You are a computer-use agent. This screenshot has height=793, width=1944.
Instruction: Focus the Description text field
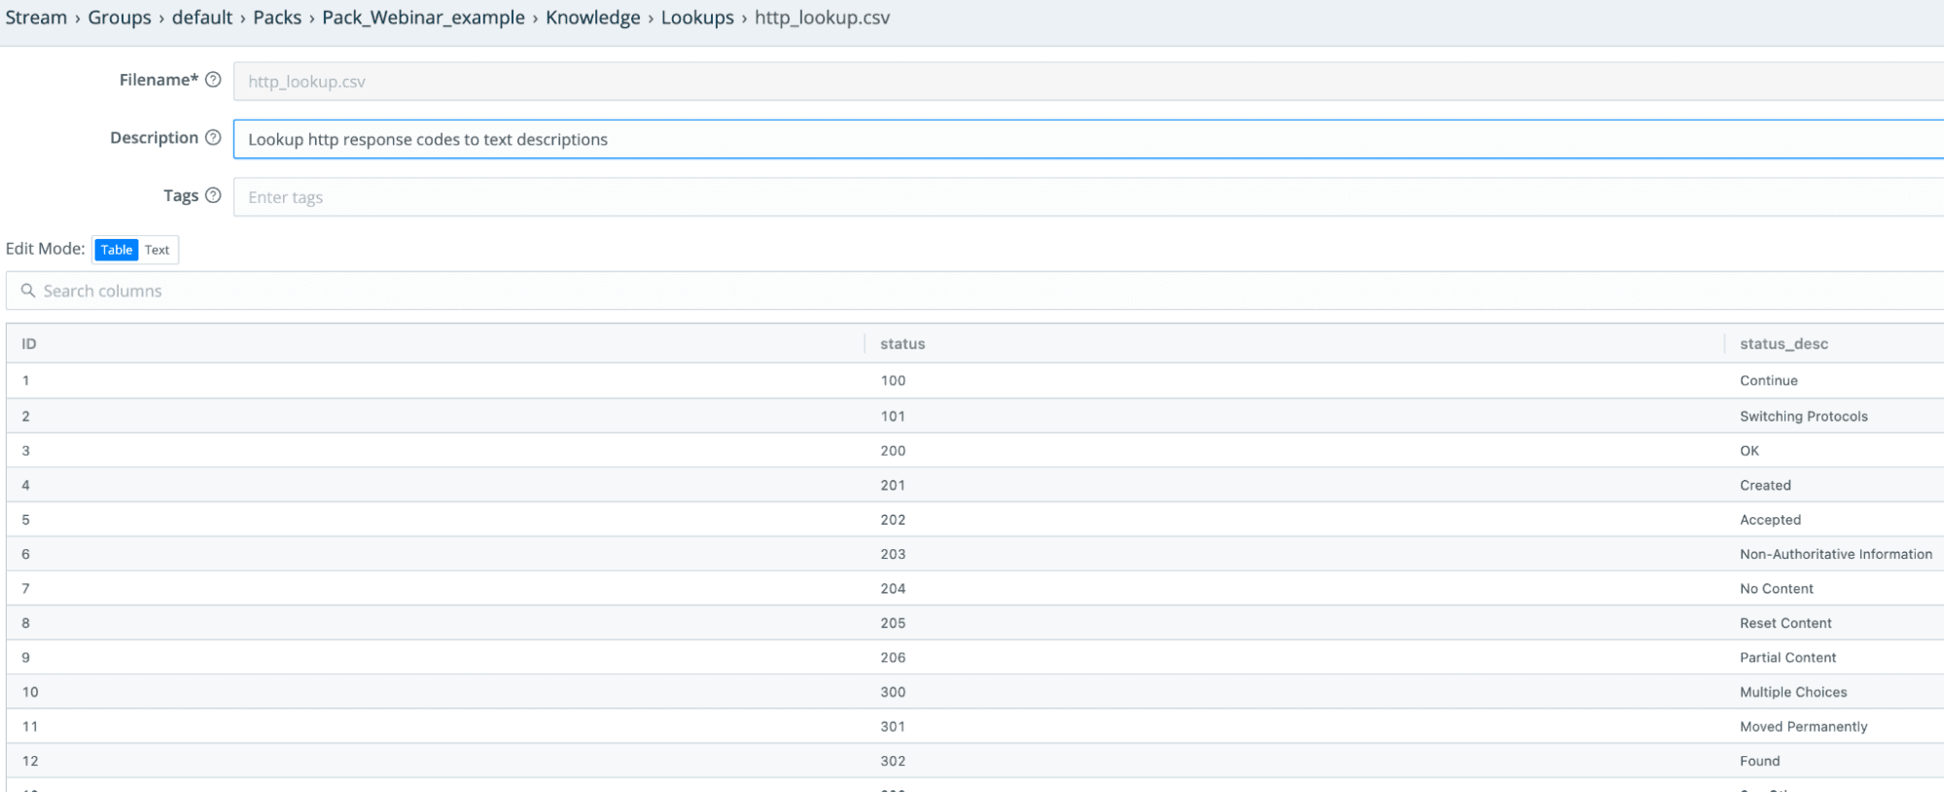pyautogui.click(x=1070, y=139)
